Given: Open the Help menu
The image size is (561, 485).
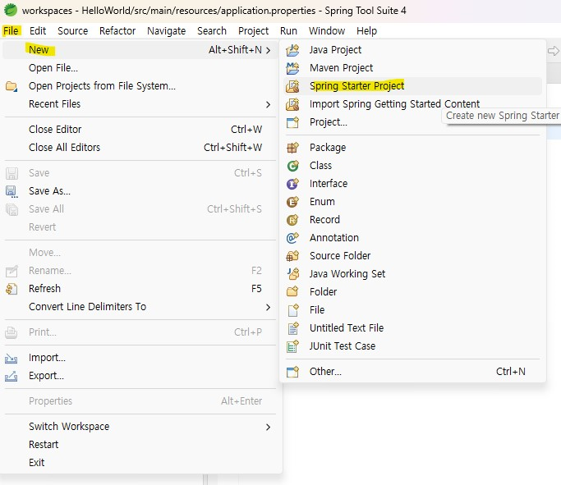Looking at the screenshot, I should coord(366,31).
